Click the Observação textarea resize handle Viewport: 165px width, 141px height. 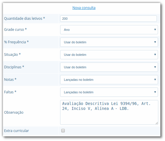pyautogui.click(x=157, y=123)
